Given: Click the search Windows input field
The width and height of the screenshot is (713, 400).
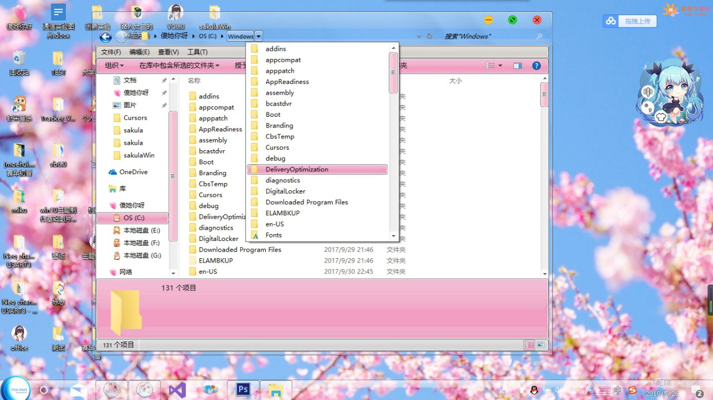Looking at the screenshot, I should (487, 36).
